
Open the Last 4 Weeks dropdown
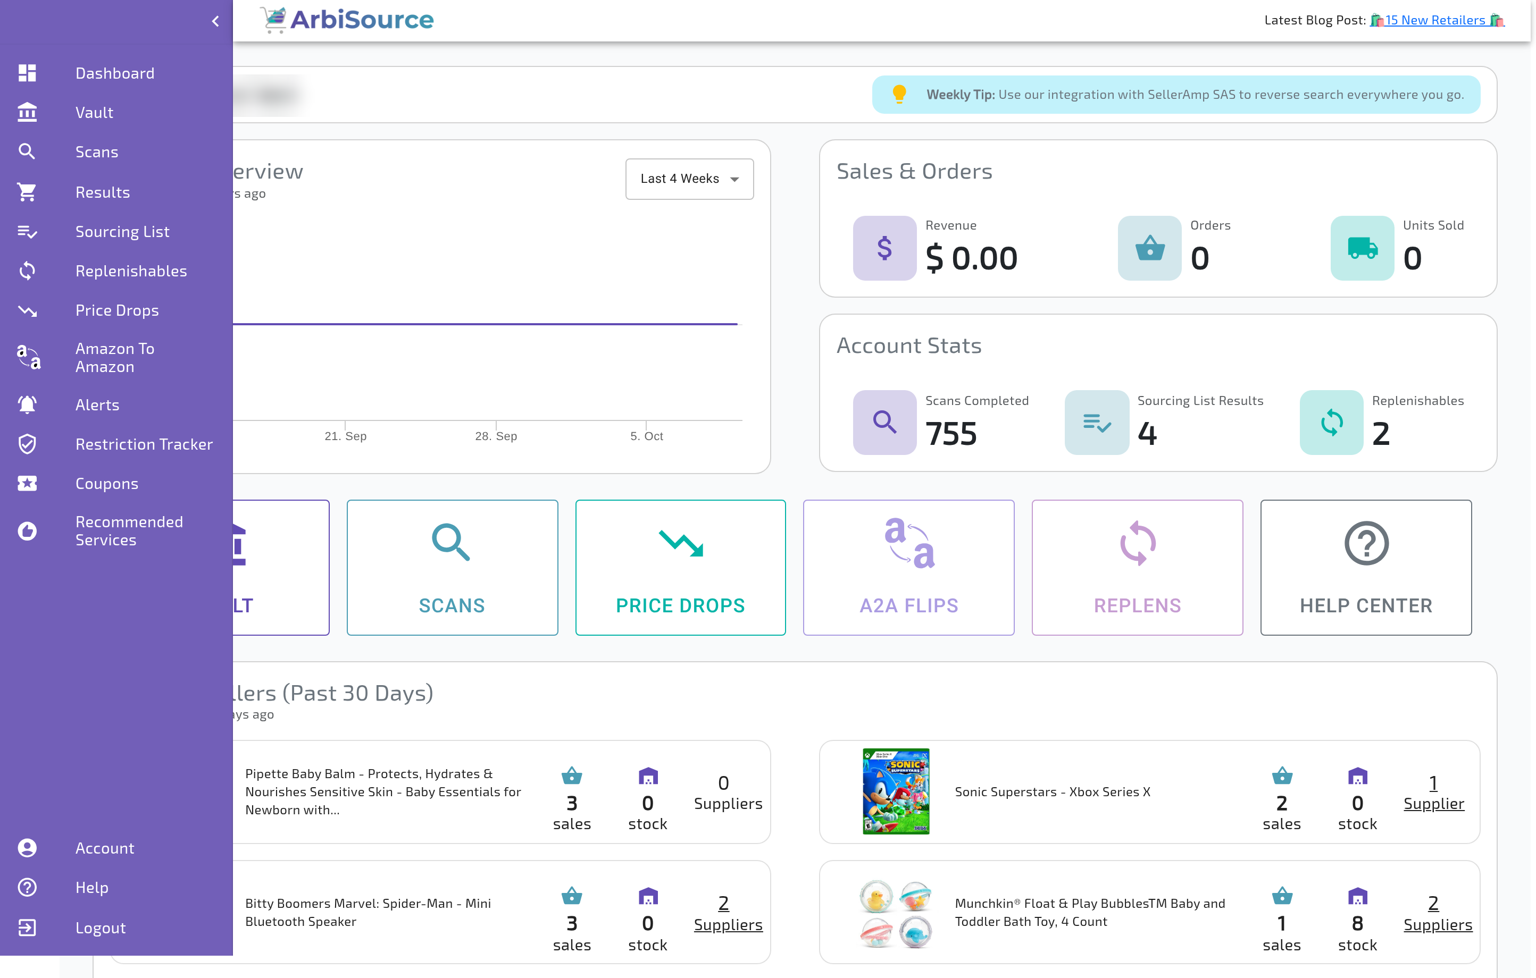click(689, 179)
